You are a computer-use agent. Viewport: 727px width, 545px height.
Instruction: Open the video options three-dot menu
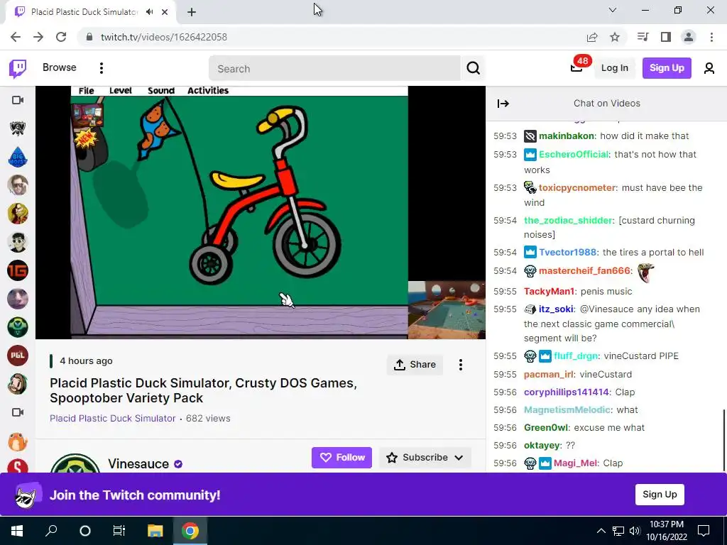(460, 365)
